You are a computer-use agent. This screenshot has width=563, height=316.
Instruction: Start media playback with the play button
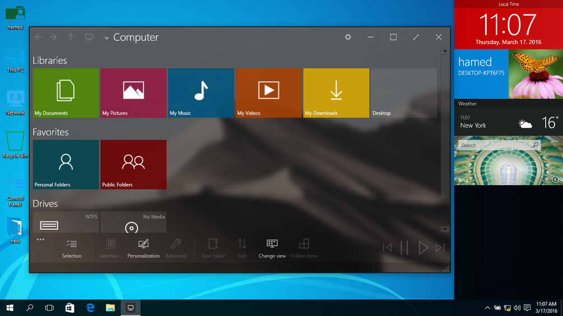pos(424,248)
